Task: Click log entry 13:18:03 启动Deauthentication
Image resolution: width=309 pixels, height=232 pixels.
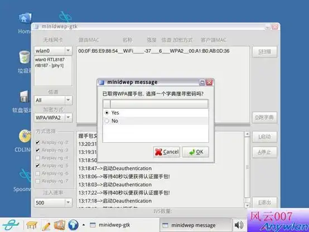Action: 115,185
